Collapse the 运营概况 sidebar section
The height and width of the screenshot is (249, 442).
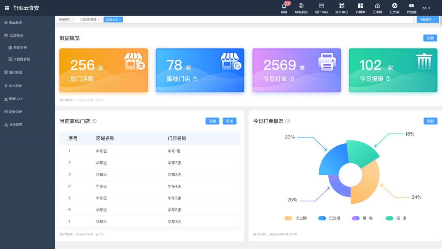click(x=51, y=35)
